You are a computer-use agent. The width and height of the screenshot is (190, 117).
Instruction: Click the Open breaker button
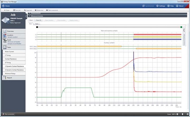(49, 20)
